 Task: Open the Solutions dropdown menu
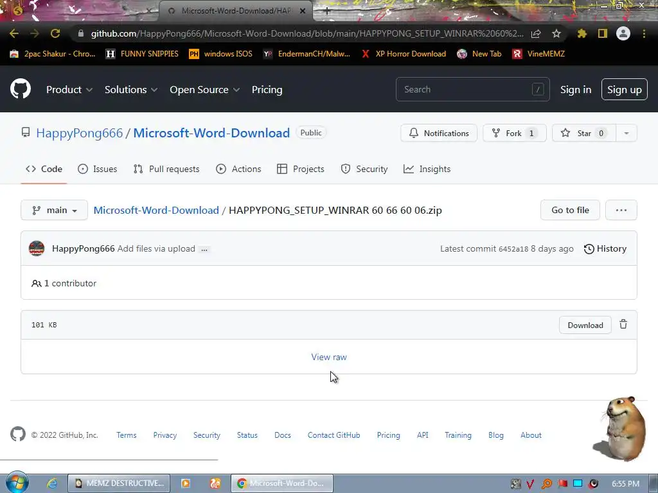pos(131,90)
